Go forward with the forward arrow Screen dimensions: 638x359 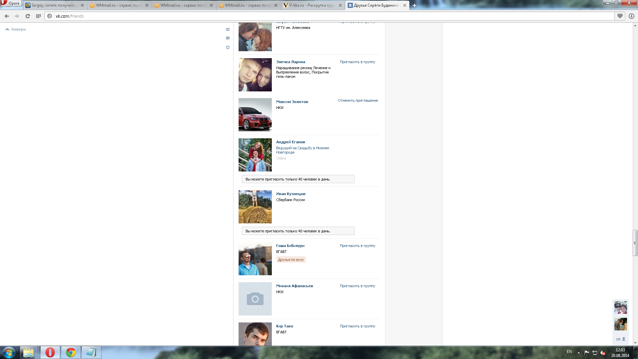(17, 16)
